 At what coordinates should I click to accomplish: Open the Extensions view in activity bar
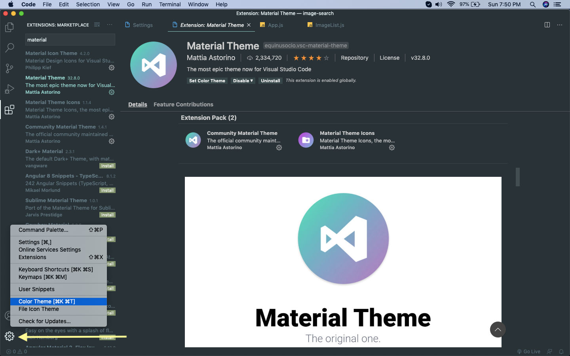9,110
